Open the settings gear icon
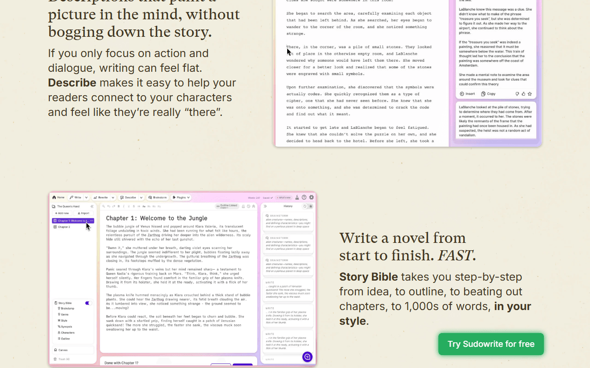Viewport: 590px width, 368px height. tap(312, 197)
